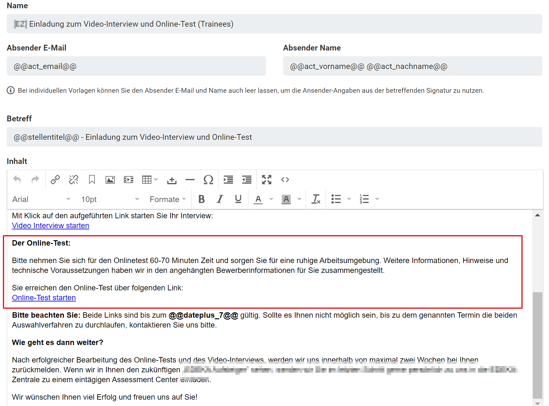549x406 pixels.
Task: Click the 'Der Online-Test:' heading text
Action: click(x=41, y=243)
